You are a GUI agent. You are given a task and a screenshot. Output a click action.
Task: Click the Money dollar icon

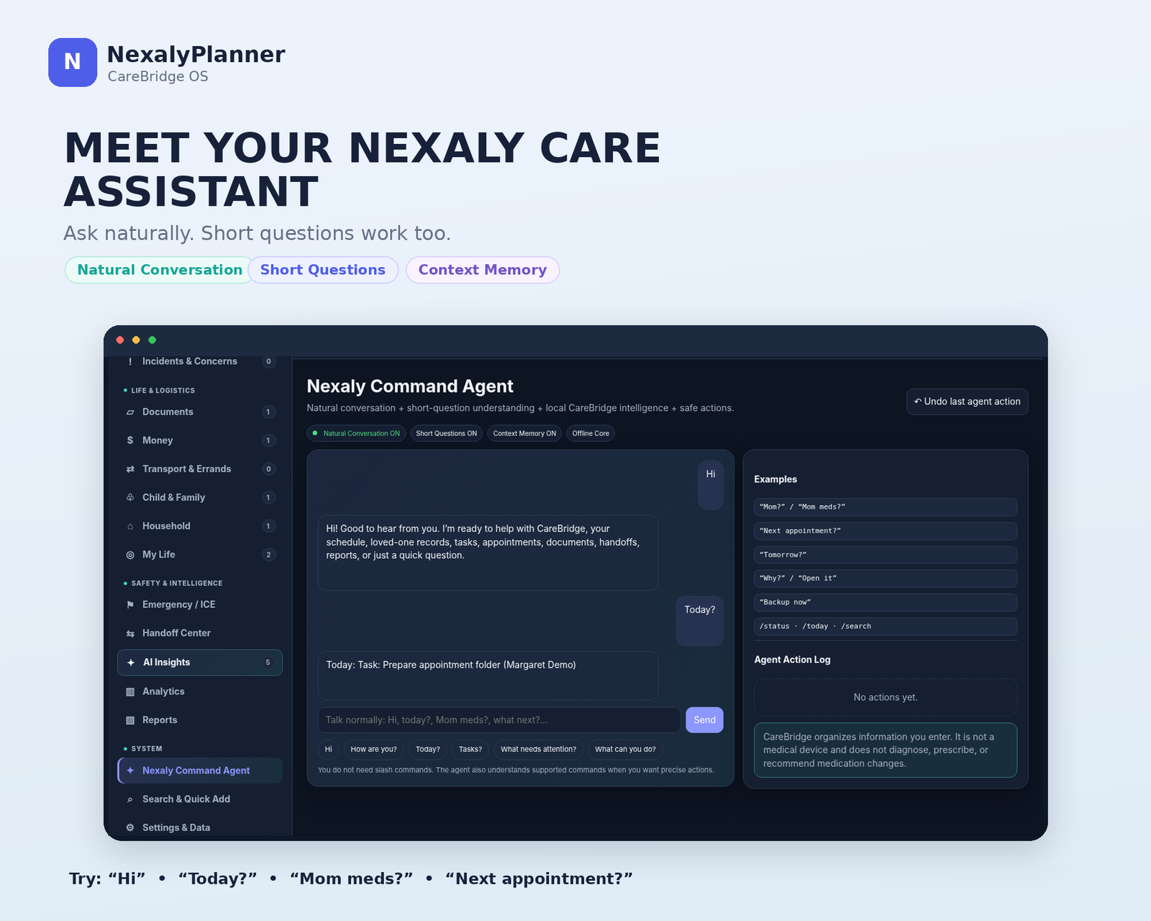point(130,440)
